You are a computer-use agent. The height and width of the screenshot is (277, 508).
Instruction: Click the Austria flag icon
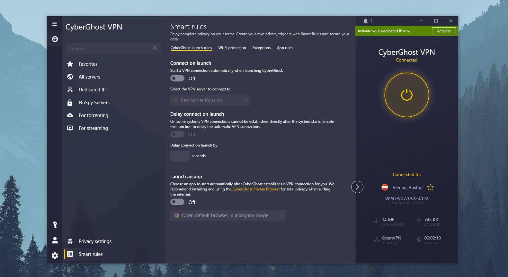pos(385,188)
